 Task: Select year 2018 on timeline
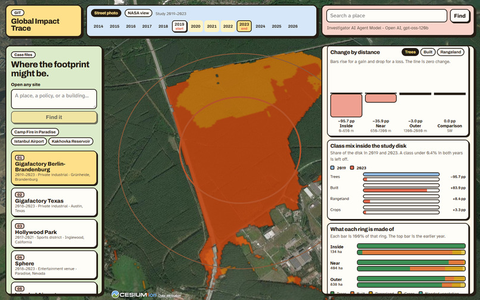point(163,26)
